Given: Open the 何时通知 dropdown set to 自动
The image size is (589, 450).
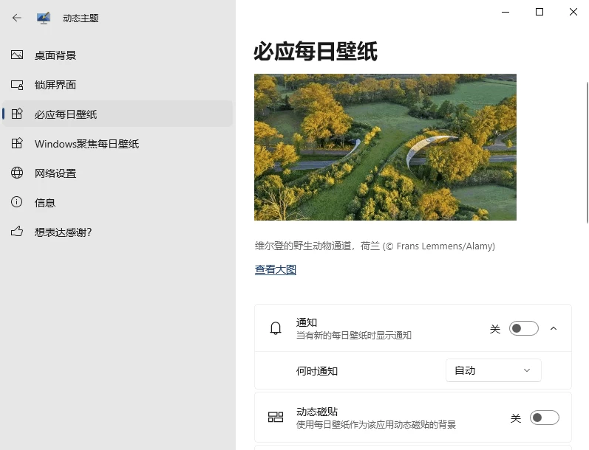Looking at the screenshot, I should [493, 370].
